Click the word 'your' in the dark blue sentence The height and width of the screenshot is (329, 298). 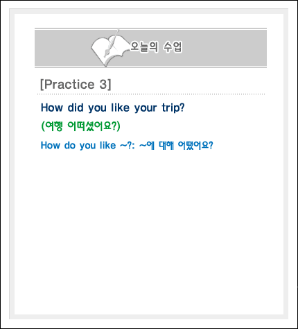point(146,108)
